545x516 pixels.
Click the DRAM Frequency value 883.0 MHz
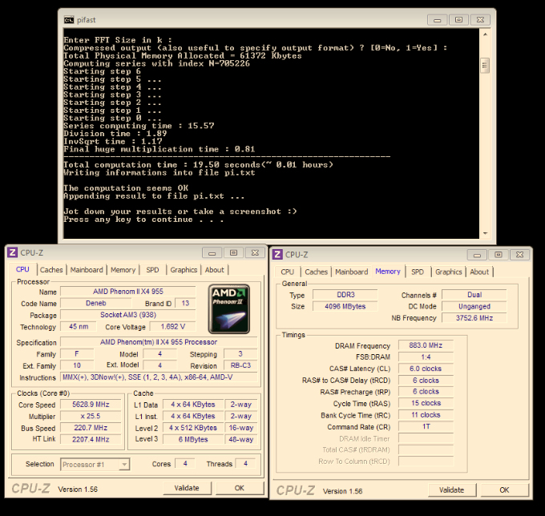point(426,345)
